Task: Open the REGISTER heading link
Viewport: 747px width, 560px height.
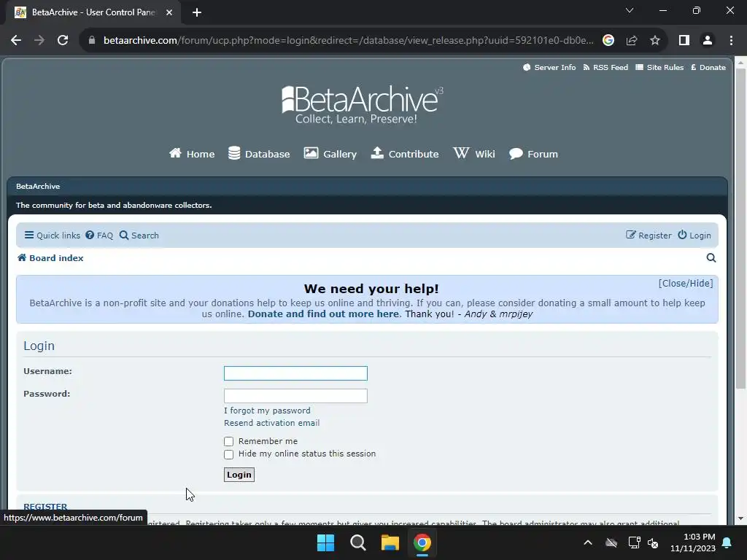Action: pos(45,507)
